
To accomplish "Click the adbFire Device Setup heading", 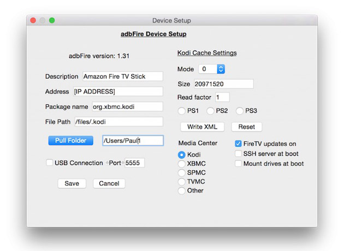I will click(x=153, y=34).
